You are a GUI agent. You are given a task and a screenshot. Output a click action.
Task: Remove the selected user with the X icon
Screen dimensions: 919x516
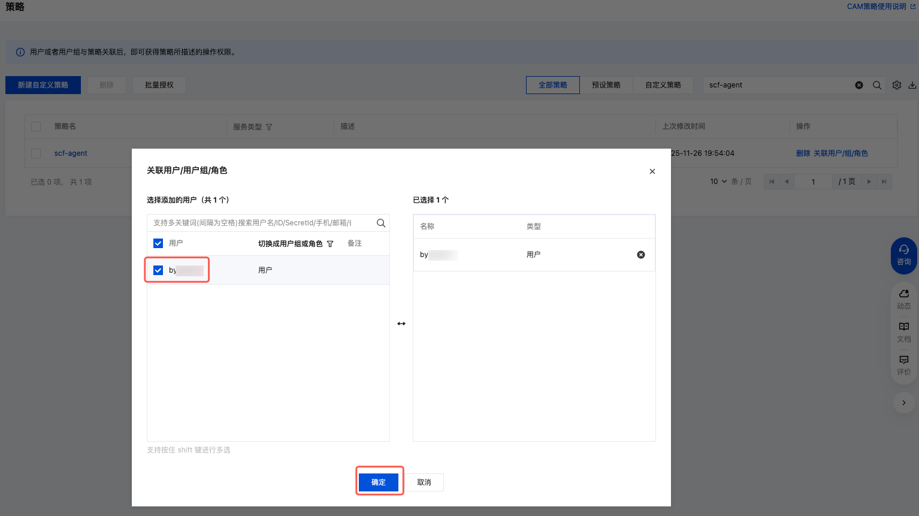click(640, 255)
